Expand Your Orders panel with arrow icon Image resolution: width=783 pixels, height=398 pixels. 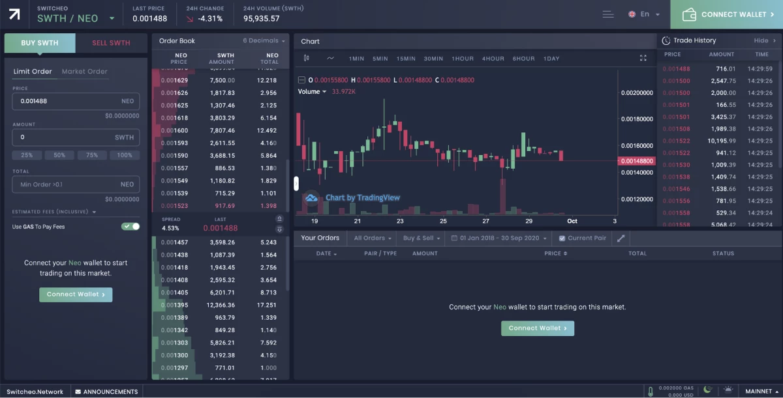point(621,238)
